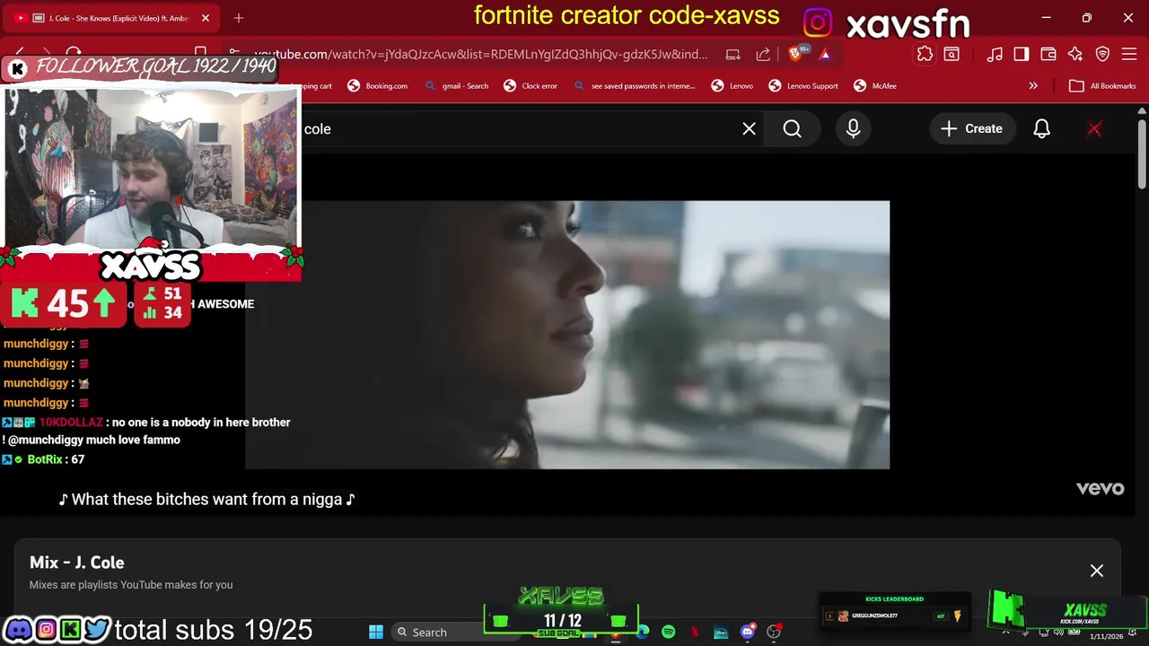Close the J. Cole She Knows tab
The width and height of the screenshot is (1149, 646).
pos(206,18)
